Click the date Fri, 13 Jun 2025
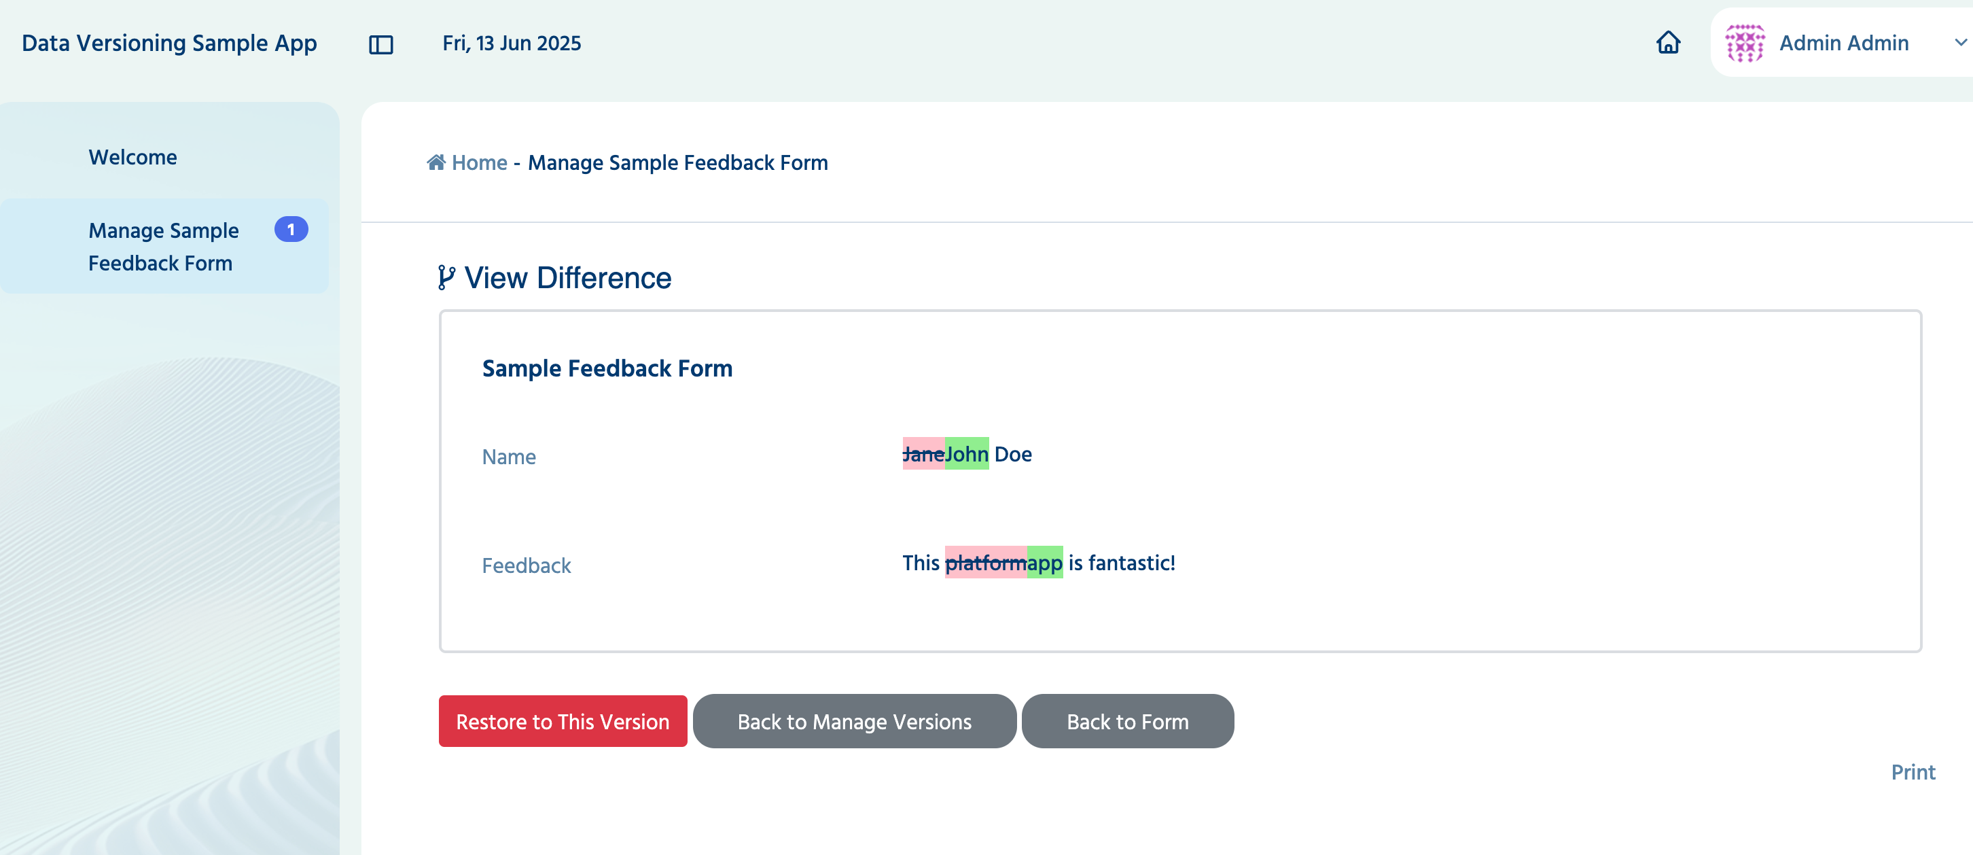Image resolution: width=1973 pixels, height=855 pixels. (512, 43)
